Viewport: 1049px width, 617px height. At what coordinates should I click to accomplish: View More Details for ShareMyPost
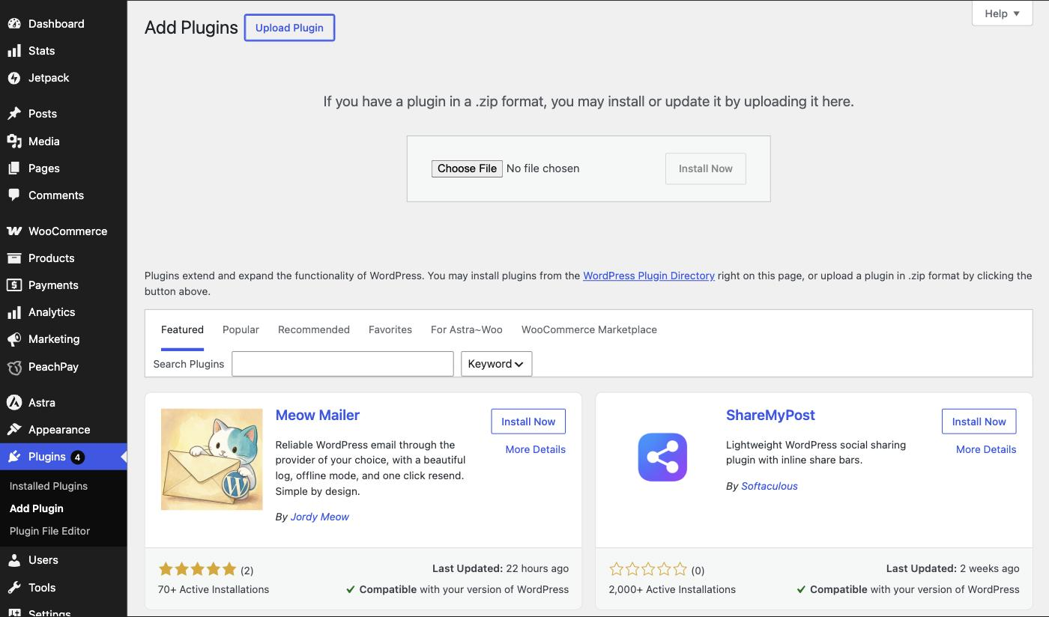point(986,449)
